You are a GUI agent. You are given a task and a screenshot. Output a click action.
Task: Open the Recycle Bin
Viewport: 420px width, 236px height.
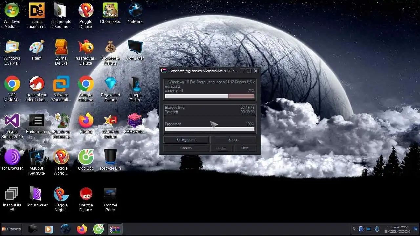click(111, 160)
